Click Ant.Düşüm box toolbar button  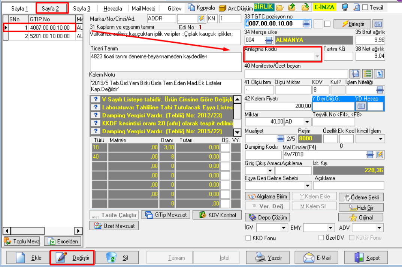[236, 8]
